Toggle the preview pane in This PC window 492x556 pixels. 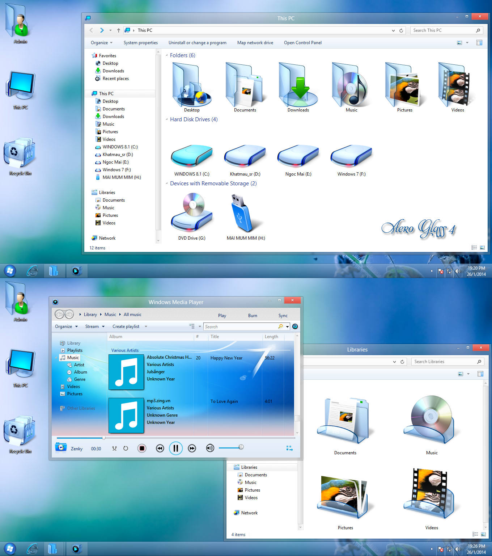point(479,43)
